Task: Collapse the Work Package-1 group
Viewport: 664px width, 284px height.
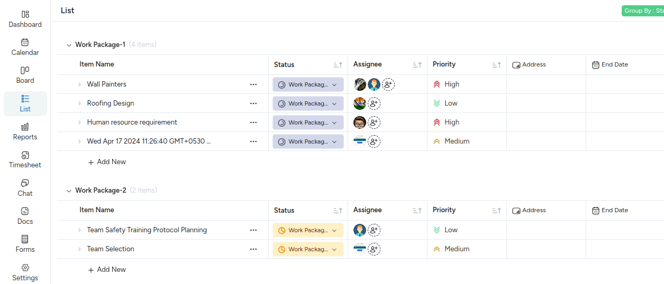Action: tap(69, 45)
